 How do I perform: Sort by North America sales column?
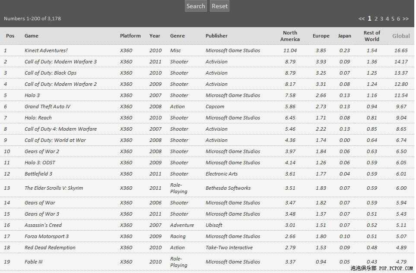(290, 36)
